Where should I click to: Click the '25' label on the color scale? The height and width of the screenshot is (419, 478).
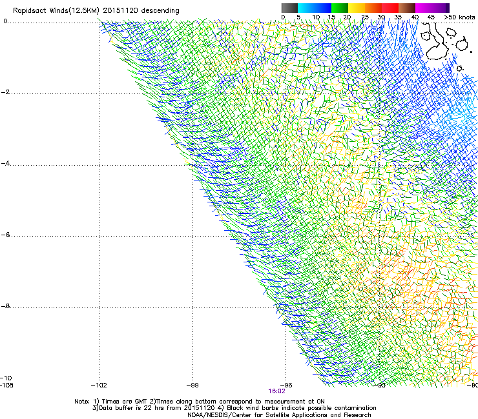click(365, 17)
